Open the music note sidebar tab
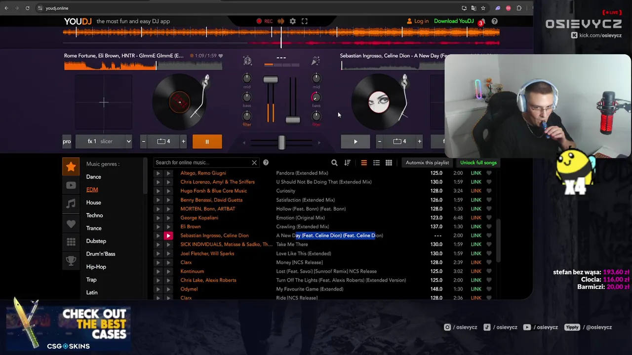Viewport: 632px width, 355px height. click(71, 204)
